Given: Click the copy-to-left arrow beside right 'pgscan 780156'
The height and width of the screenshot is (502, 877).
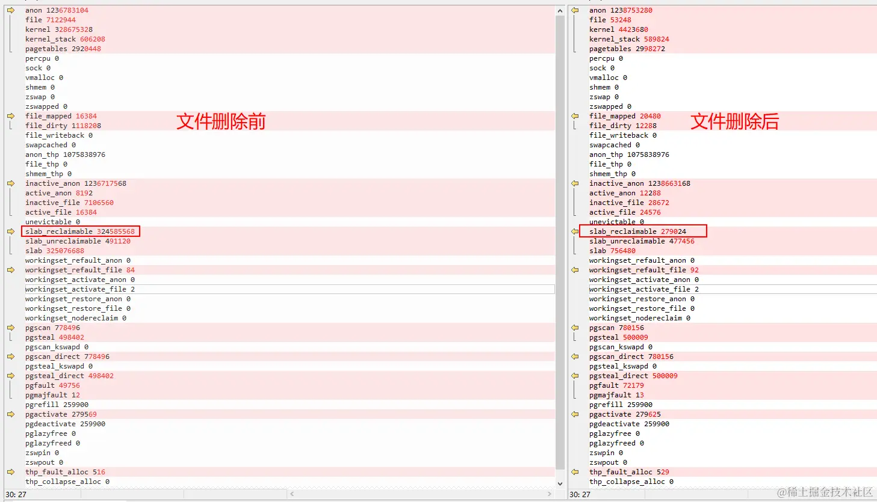Looking at the screenshot, I should tap(575, 328).
